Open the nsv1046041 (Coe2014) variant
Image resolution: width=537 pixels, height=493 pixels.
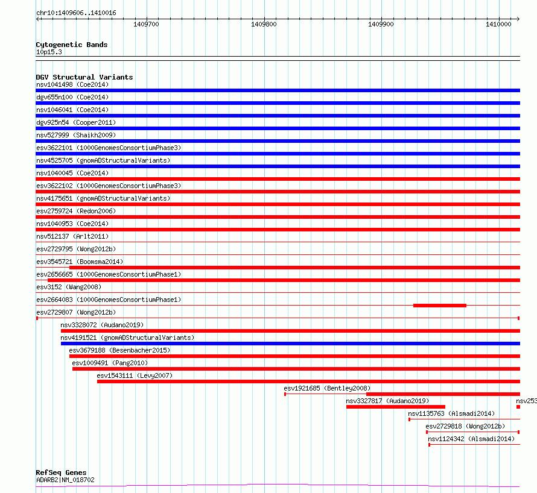(72, 110)
